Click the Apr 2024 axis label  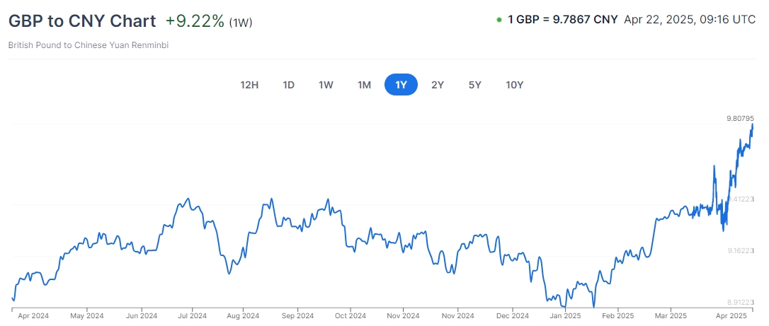pyautogui.click(x=33, y=316)
